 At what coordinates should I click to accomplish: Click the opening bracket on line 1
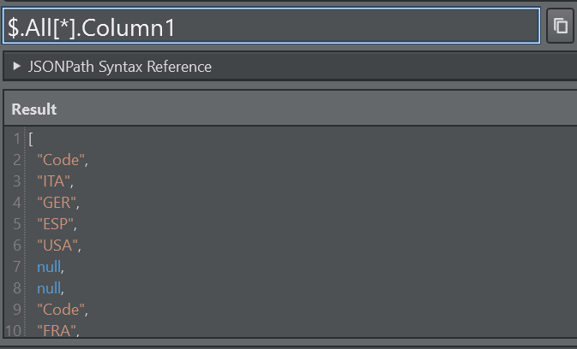coord(31,139)
